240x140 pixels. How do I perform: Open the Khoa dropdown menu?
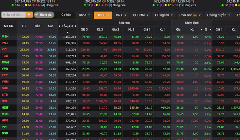84,15
